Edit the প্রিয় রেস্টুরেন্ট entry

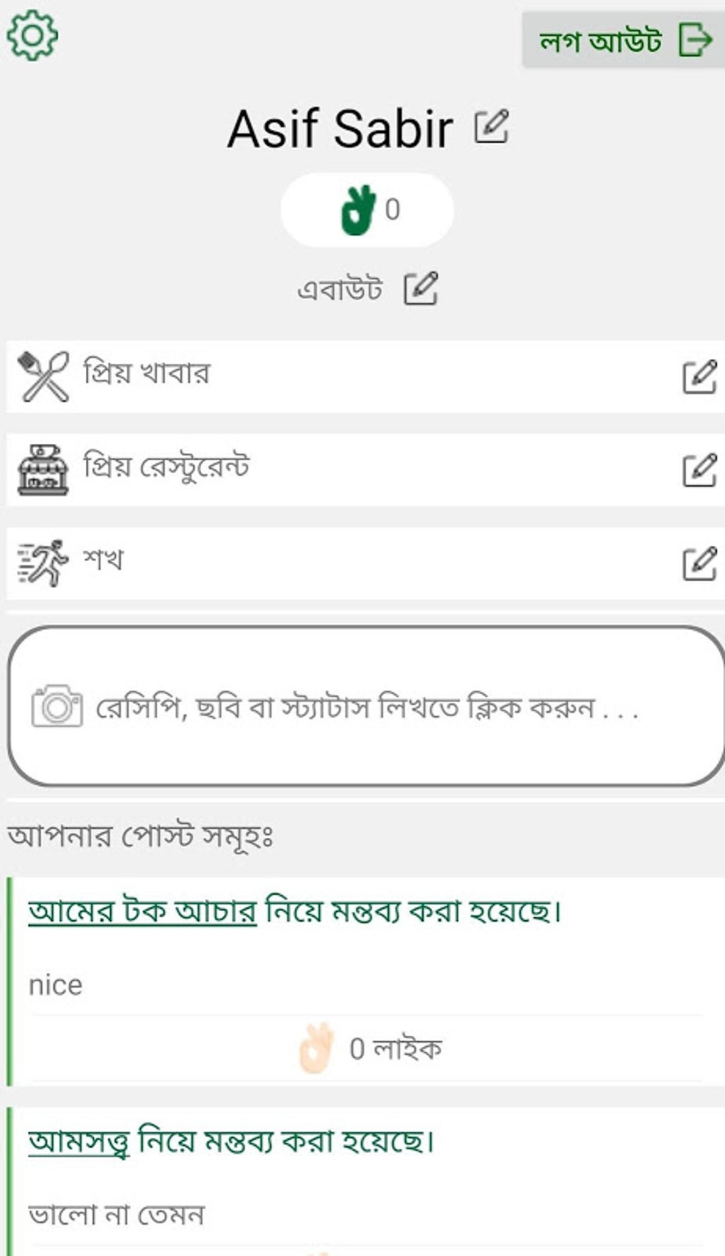point(699,470)
